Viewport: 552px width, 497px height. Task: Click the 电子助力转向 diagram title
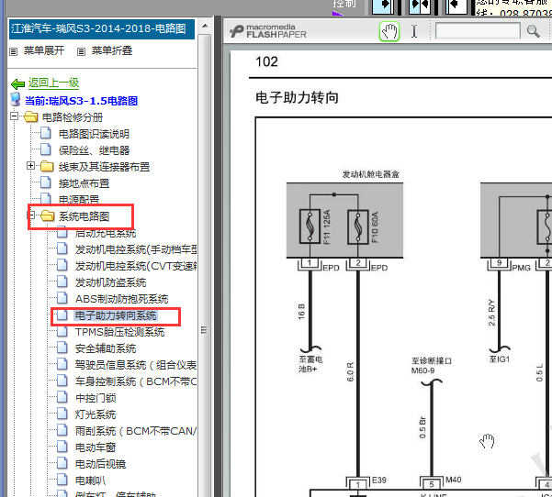[297, 97]
